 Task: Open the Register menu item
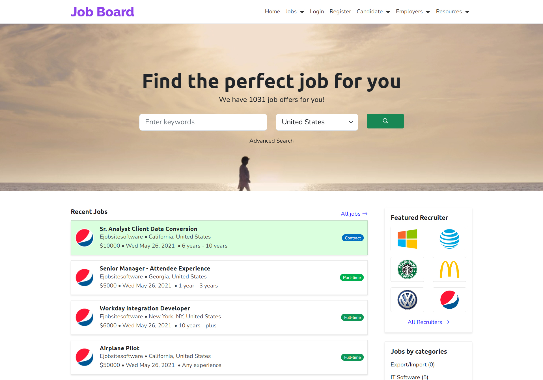pos(340,12)
